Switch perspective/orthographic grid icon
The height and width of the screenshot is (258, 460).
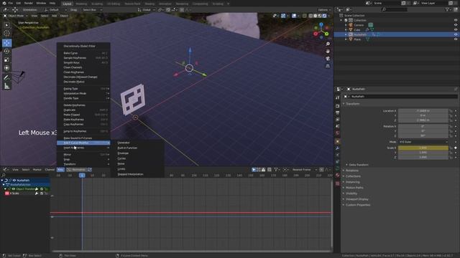pos(328,66)
